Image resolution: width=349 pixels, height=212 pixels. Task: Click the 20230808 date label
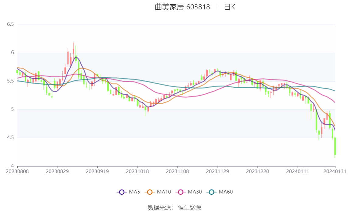[x=17, y=172]
